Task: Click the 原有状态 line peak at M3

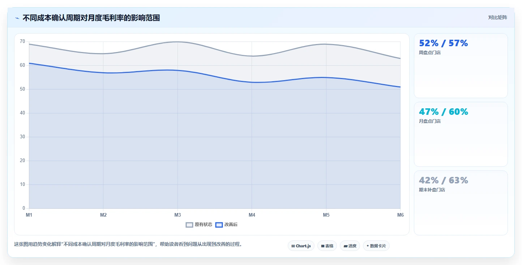Action: pos(177,42)
